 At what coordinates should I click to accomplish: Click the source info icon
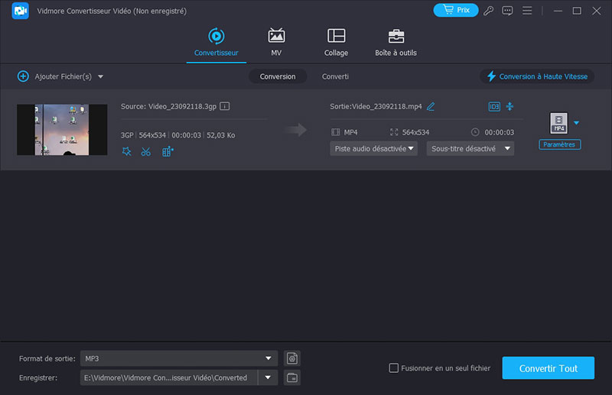pos(225,106)
